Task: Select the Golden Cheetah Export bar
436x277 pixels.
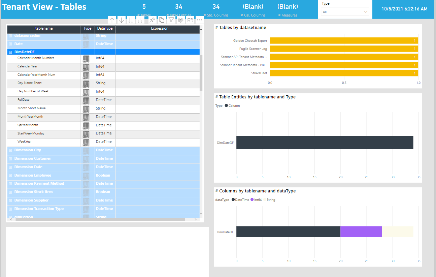Action: pyautogui.click(x=343, y=40)
